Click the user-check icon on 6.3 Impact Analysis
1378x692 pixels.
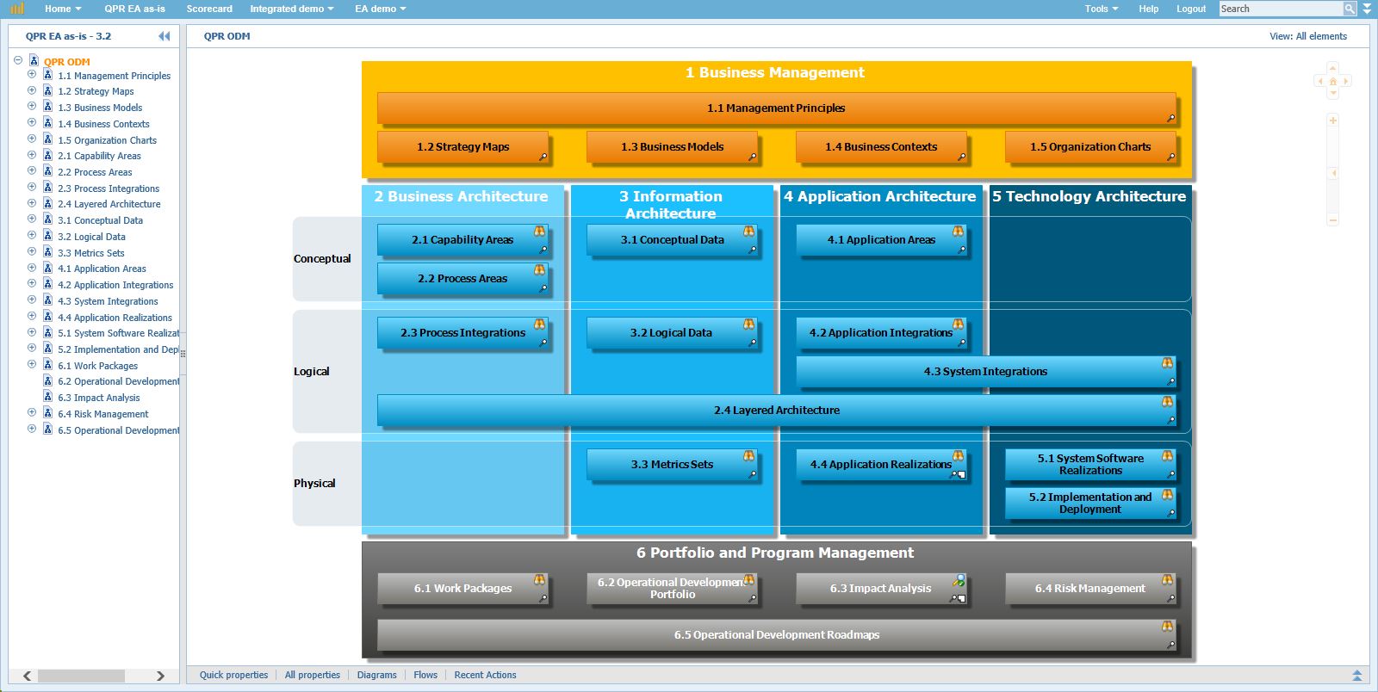959,581
